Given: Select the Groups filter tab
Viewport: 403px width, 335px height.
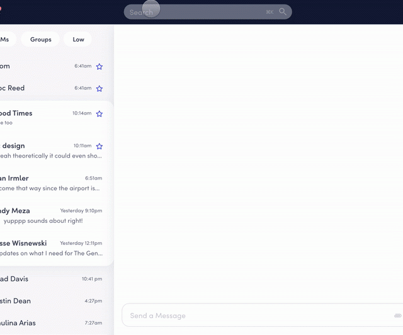Looking at the screenshot, I should pos(40,39).
